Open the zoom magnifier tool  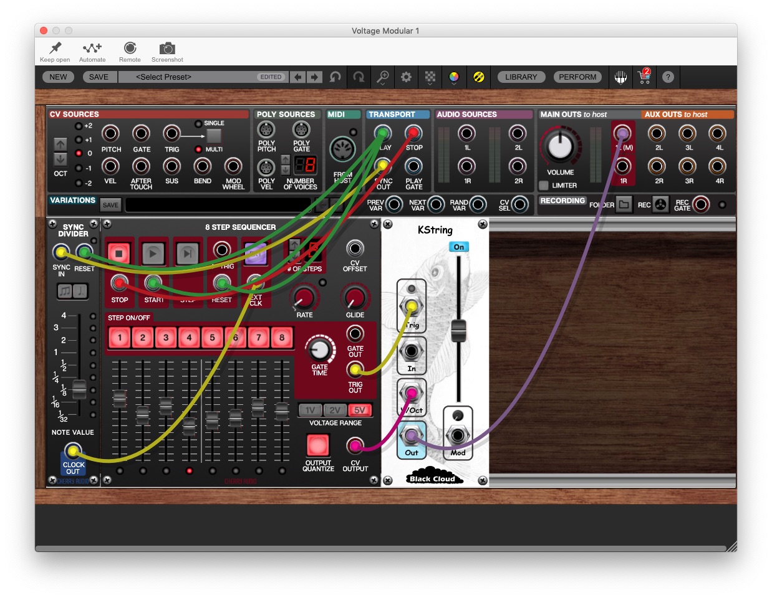(x=382, y=77)
